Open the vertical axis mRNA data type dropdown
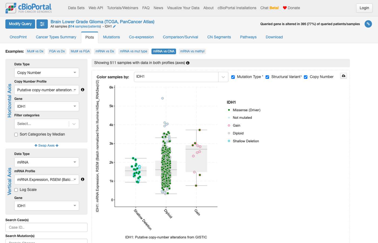This screenshot has height=243, width=378. (x=47, y=162)
